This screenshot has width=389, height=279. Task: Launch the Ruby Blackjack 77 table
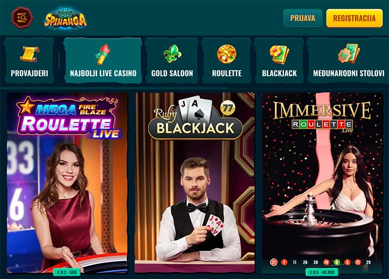[x=195, y=183]
